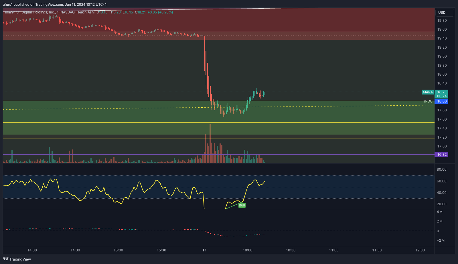The height and width of the screenshot is (264, 458).
Task: Click 18.80 on the price axis
Action: coord(442,66)
